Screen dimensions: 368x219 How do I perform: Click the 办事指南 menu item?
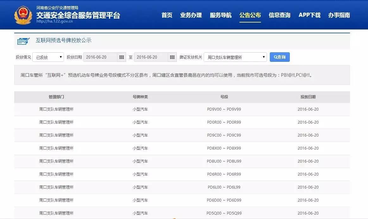339,15
